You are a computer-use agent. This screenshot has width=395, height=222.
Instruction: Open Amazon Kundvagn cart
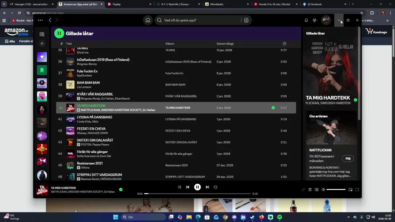point(376,31)
